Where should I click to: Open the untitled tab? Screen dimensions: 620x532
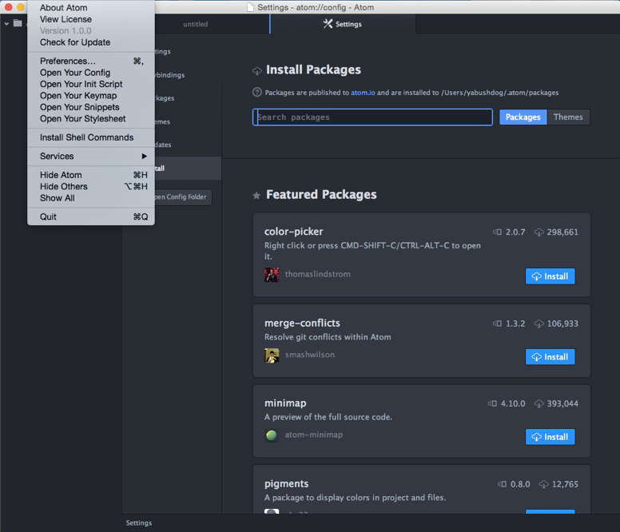point(196,24)
